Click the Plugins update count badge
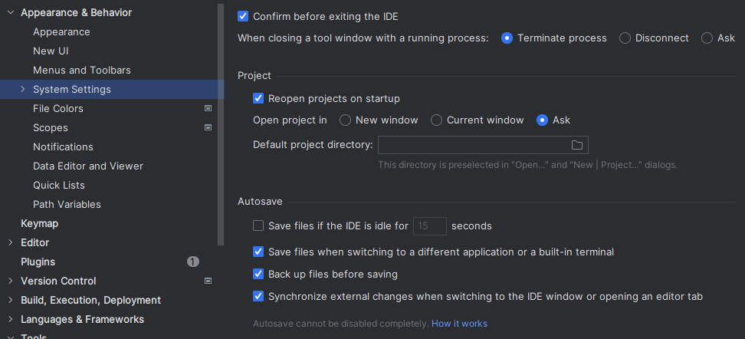Viewport: 745px width, 339px height. pos(193,262)
